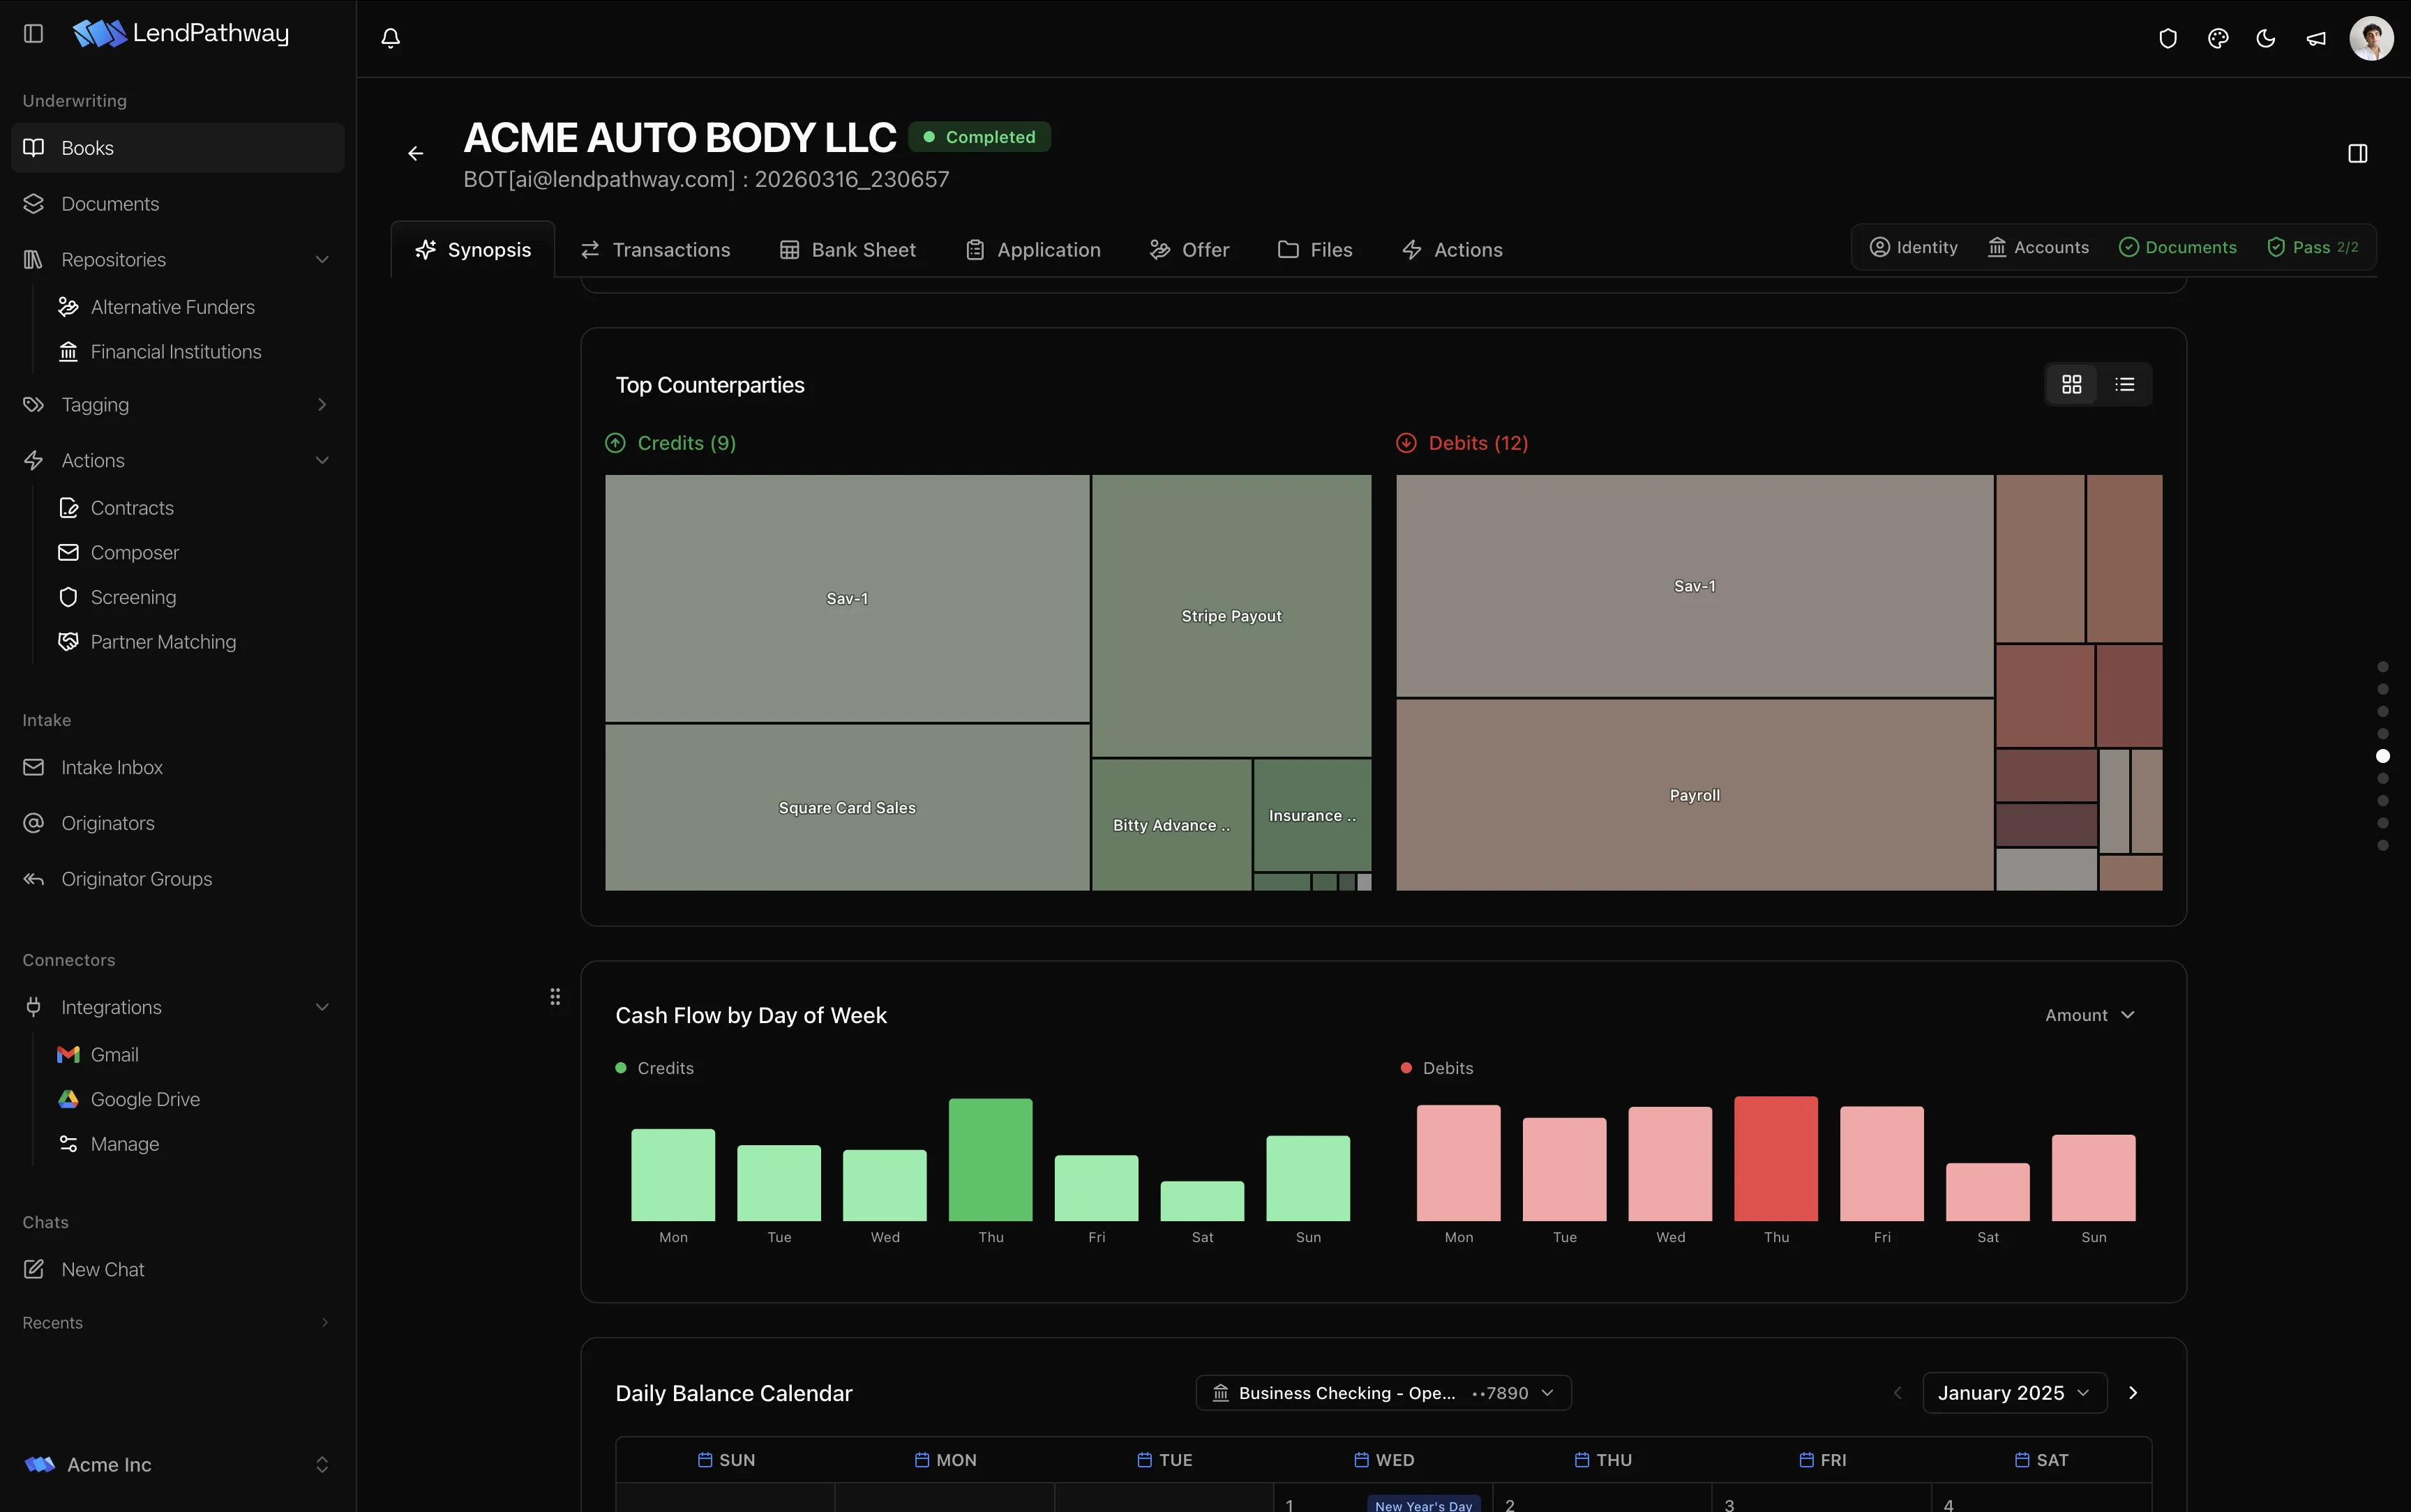Collapse the left sidebar icon
Viewport: 2411px width, 1512px height.
pyautogui.click(x=33, y=33)
